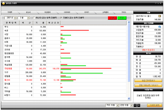Viewport: 164px width, 110px height.
Task: Click the plus button in bottom bar
Action: [139, 105]
